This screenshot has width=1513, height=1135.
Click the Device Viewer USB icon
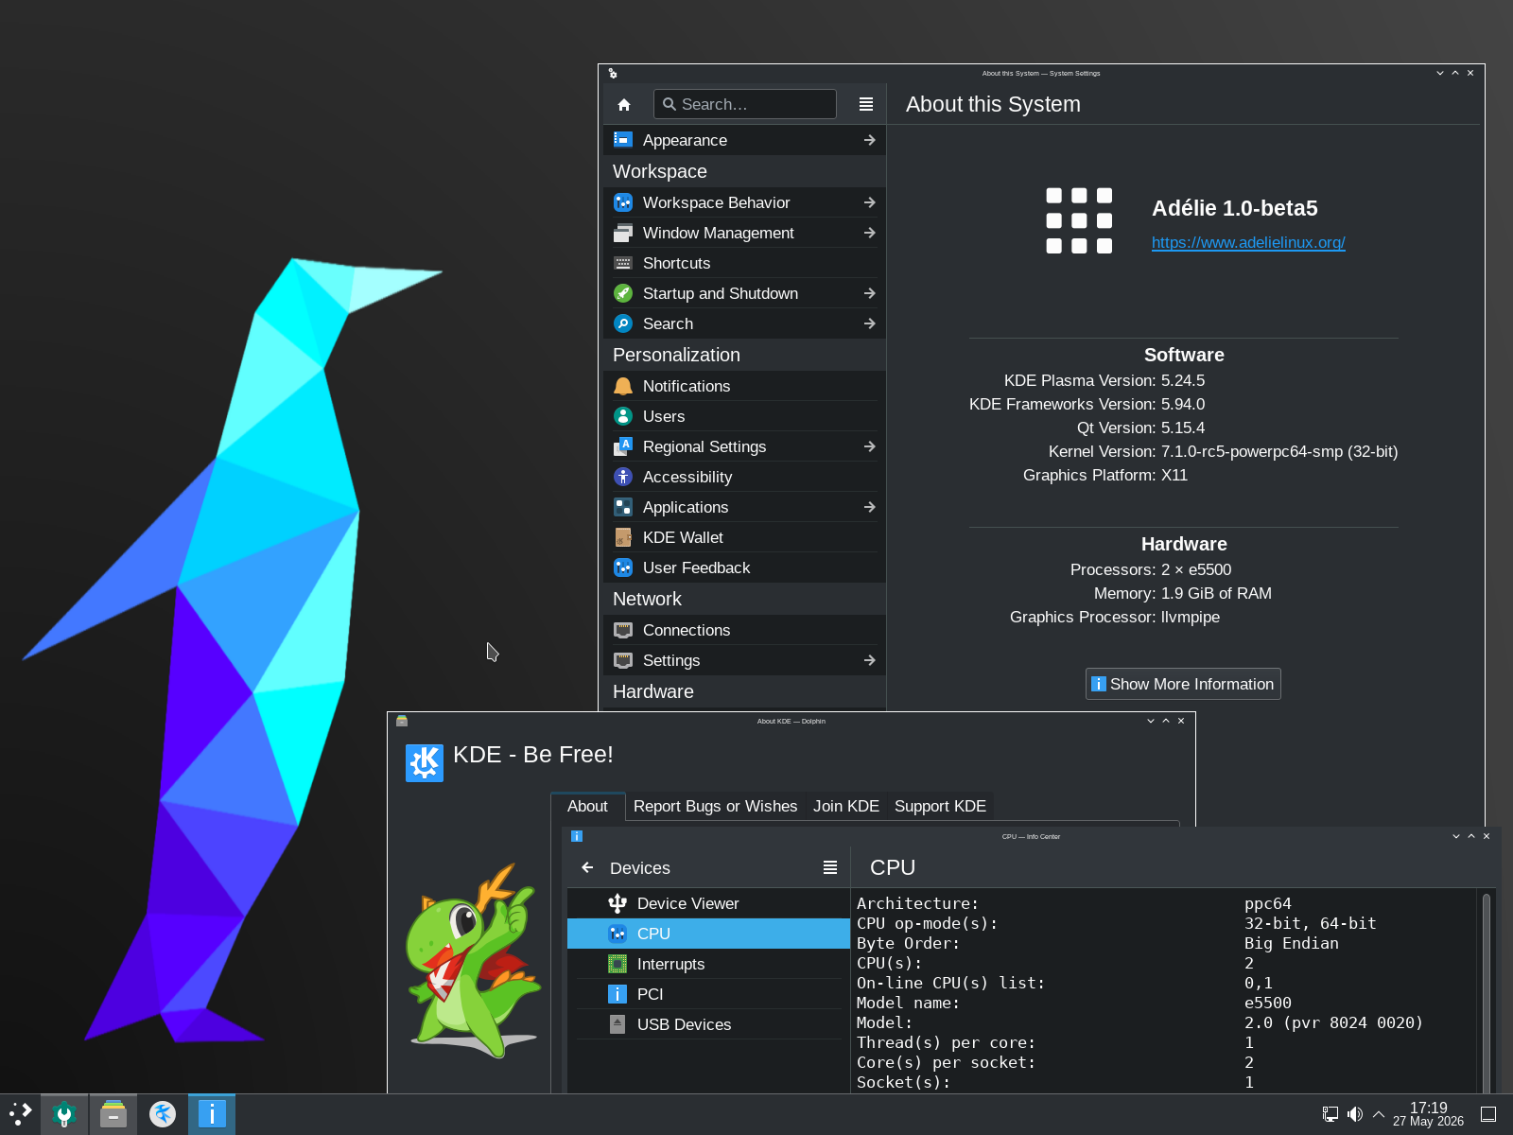point(617,903)
